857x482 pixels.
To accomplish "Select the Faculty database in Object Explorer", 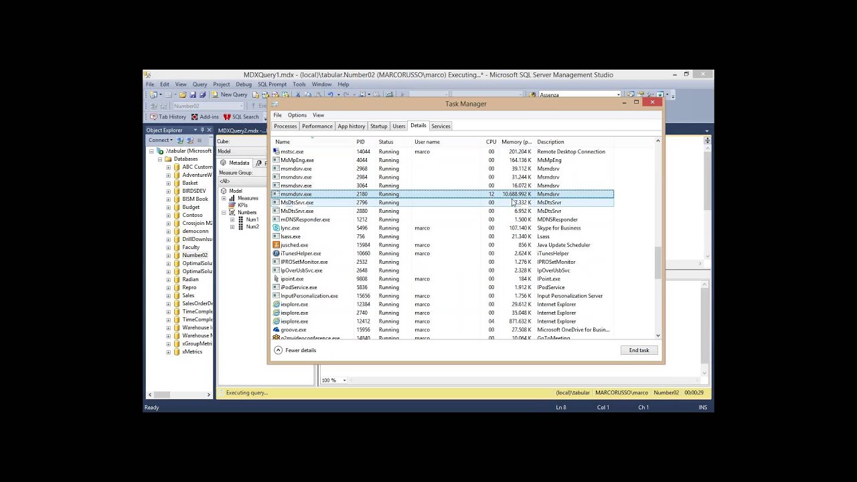I will (x=191, y=247).
